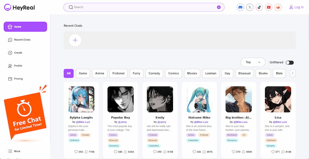Toggle the Unfiltered switch
Viewport: 309px width, 159px height.
coord(290,62)
